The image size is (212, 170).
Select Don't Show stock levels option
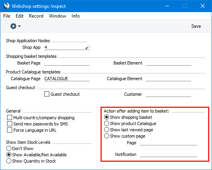tap(9, 149)
